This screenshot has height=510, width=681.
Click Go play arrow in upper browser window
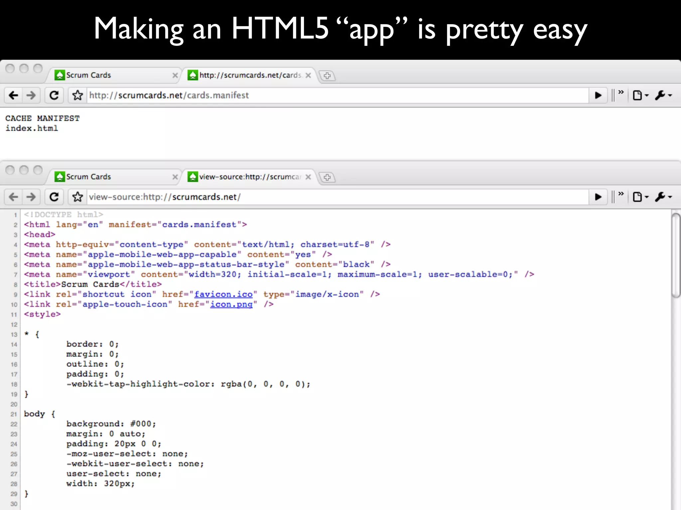(598, 96)
